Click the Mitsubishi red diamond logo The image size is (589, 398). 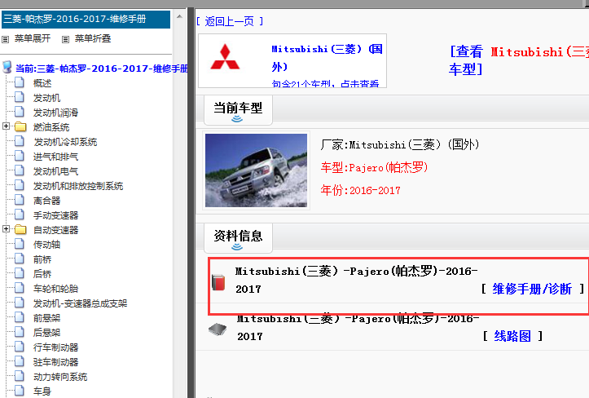click(x=225, y=57)
